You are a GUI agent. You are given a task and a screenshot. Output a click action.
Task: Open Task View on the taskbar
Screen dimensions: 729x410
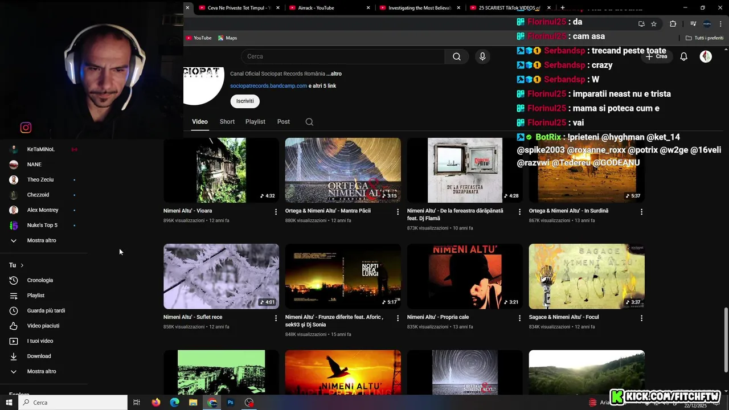click(x=137, y=403)
